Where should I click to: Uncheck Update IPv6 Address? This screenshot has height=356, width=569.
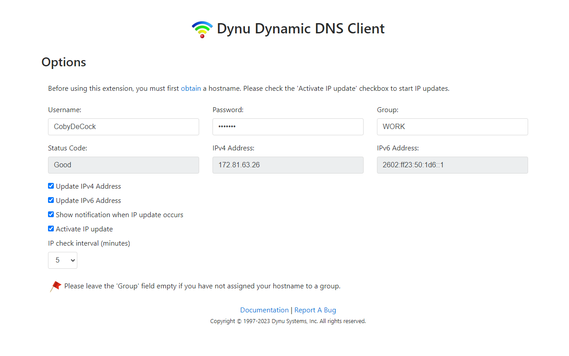pos(51,200)
